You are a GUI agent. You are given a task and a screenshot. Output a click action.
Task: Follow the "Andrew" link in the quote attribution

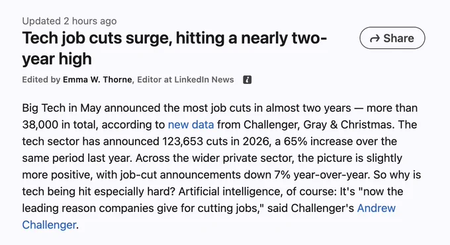pos(377,208)
